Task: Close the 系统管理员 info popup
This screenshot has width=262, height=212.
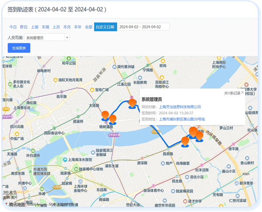Action: tap(242, 92)
